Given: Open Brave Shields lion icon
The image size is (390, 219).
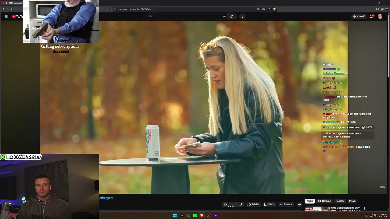Looking at the screenshot, I should [275, 9].
